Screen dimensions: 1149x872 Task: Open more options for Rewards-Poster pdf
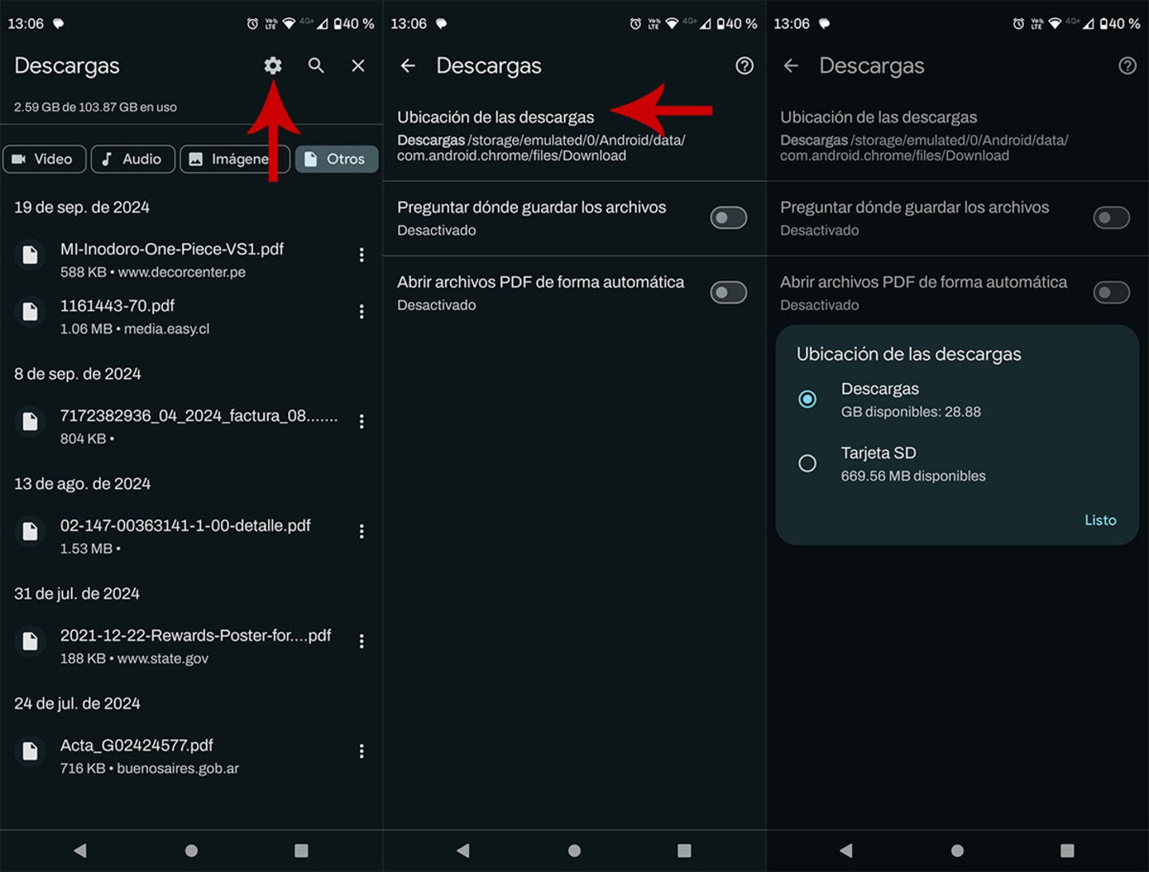coord(361,641)
